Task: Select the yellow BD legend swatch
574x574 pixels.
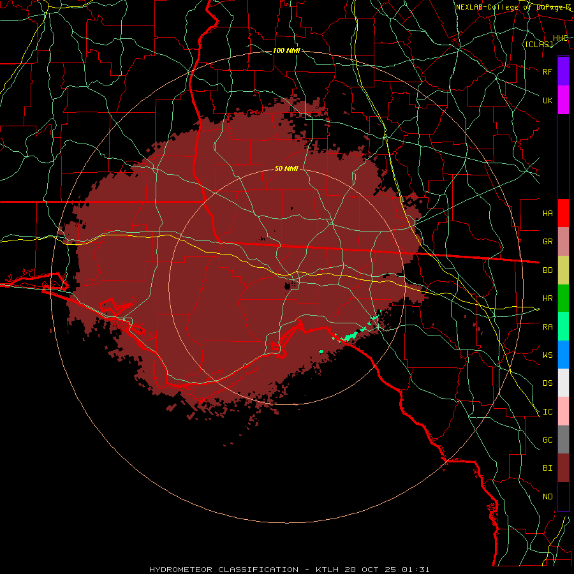Action: click(x=563, y=270)
